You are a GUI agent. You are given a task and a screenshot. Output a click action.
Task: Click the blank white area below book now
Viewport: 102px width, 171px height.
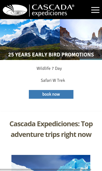[51, 105]
